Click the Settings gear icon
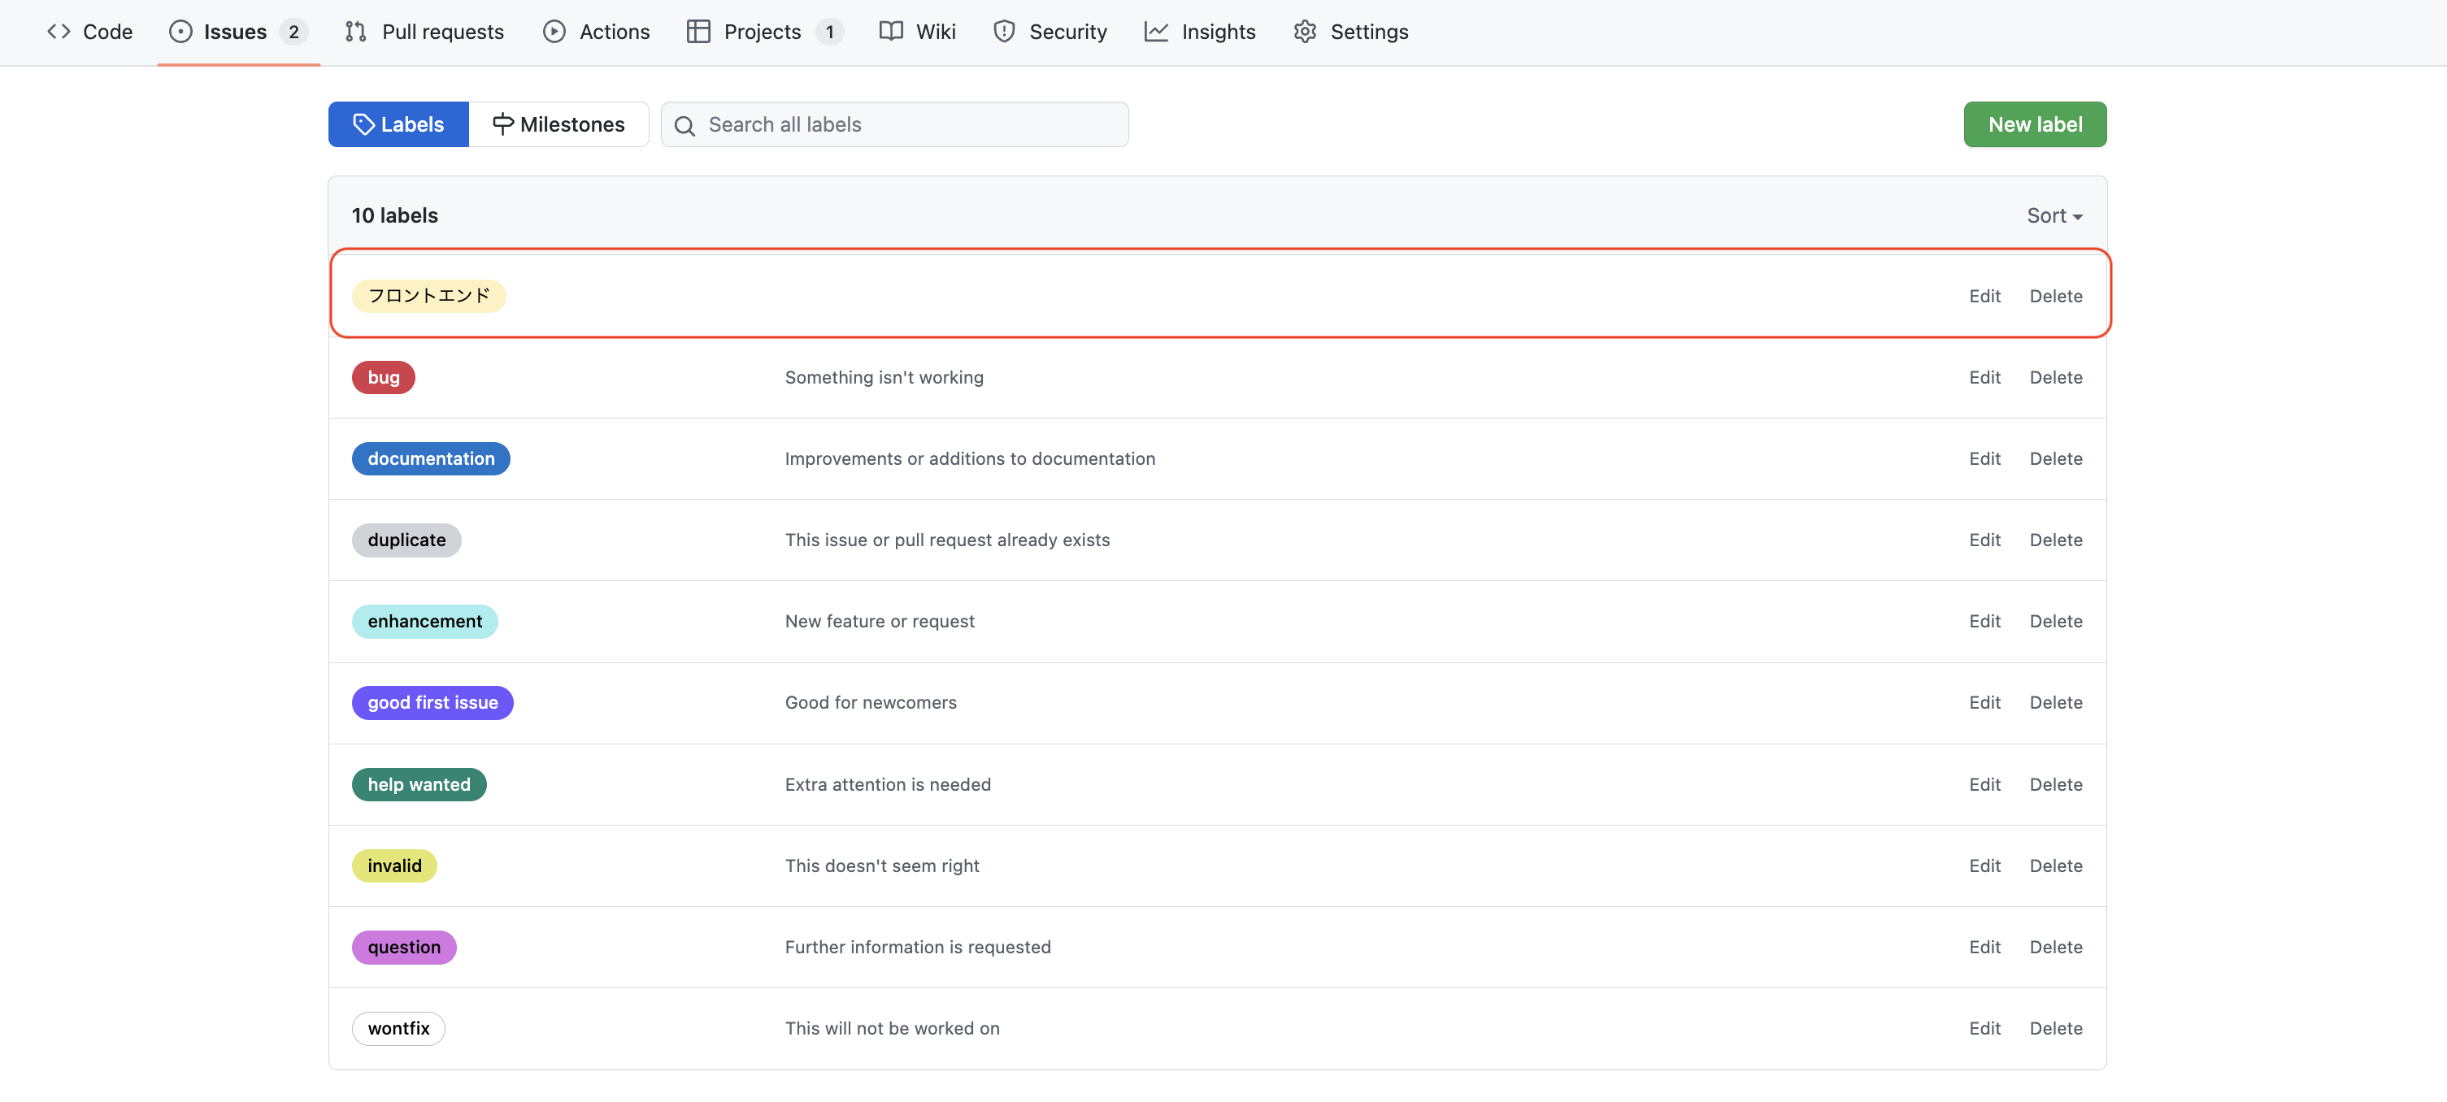 1305,32
